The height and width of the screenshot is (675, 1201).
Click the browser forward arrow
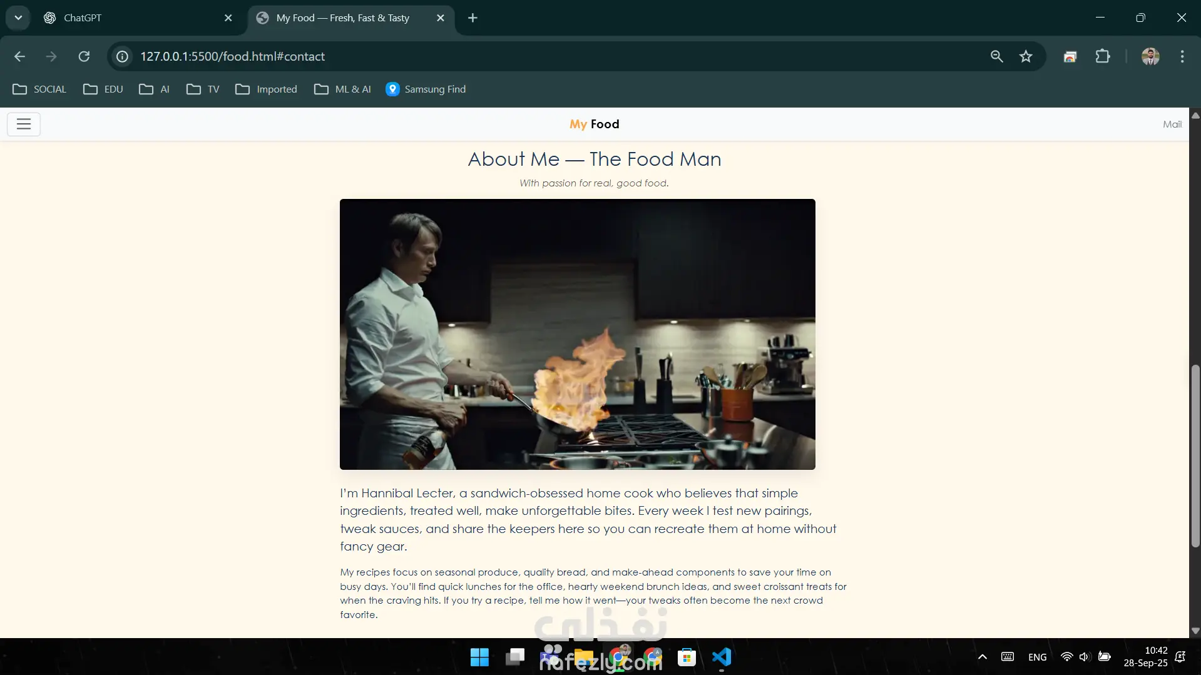point(51,56)
